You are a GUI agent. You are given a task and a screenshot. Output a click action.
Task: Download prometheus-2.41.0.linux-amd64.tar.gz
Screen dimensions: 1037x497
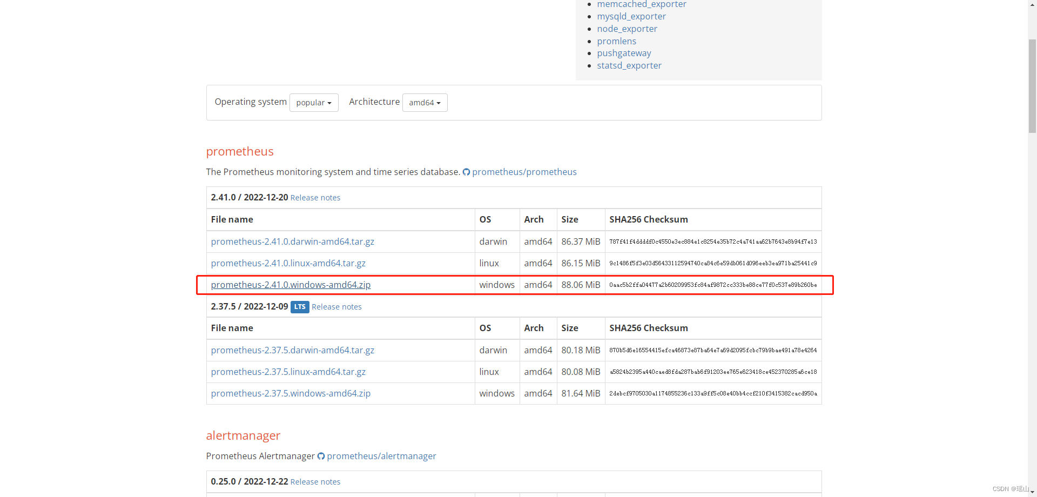point(288,263)
